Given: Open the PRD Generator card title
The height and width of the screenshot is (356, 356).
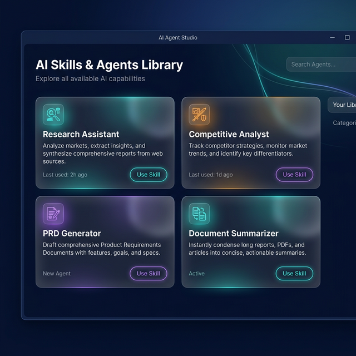Looking at the screenshot, I should click(x=72, y=234).
